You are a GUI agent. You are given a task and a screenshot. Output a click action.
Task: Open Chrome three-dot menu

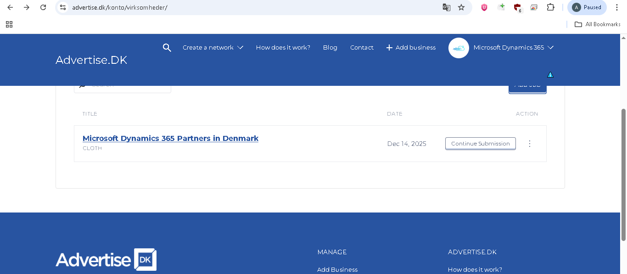(x=617, y=7)
